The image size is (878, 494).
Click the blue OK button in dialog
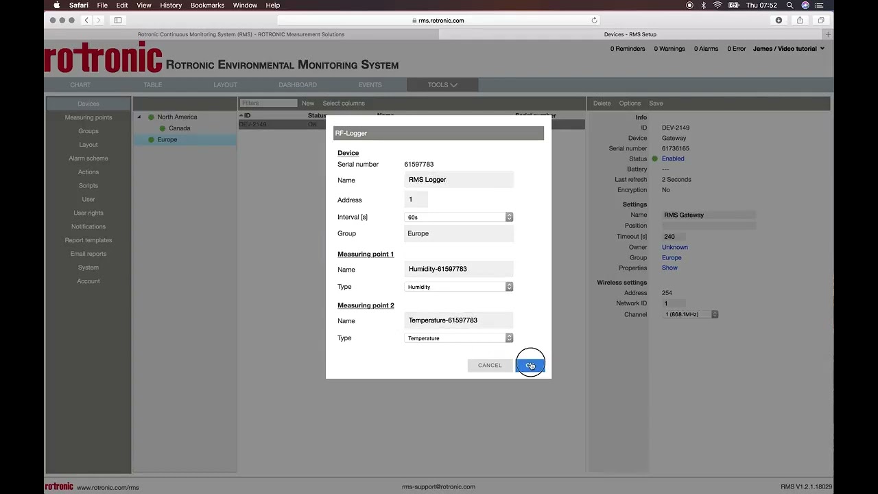530,366
